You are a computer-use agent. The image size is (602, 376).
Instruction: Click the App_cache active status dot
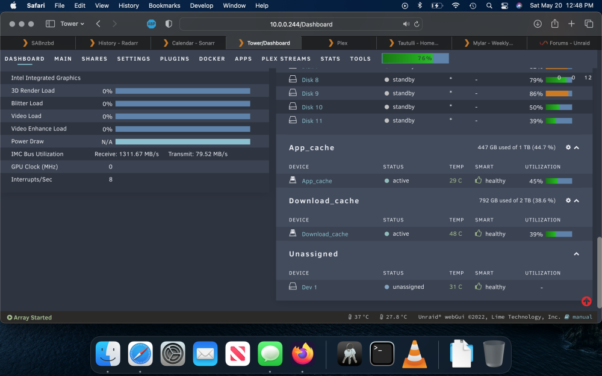(x=386, y=180)
